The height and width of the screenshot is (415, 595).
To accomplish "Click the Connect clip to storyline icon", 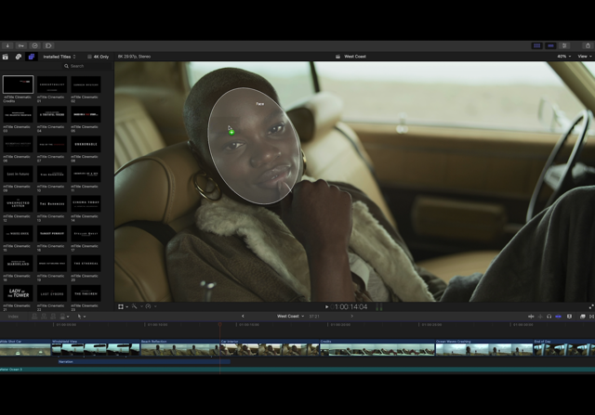I will (34, 317).
